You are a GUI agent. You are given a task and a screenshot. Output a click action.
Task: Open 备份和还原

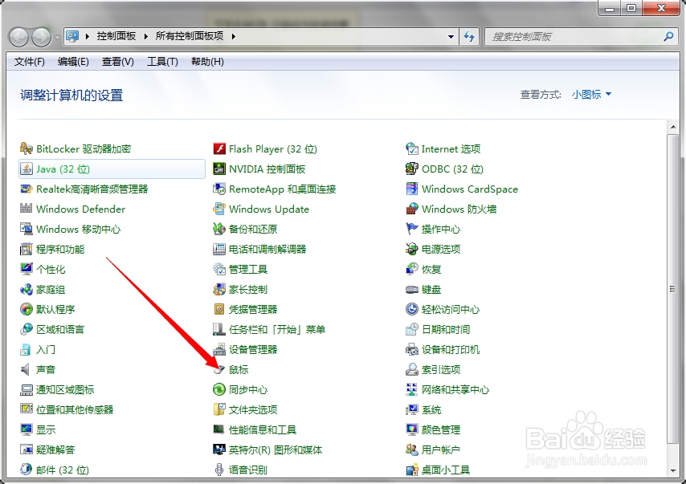click(249, 229)
